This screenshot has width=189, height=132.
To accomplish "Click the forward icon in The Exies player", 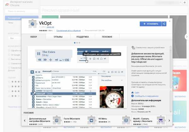I will point(45,60).
